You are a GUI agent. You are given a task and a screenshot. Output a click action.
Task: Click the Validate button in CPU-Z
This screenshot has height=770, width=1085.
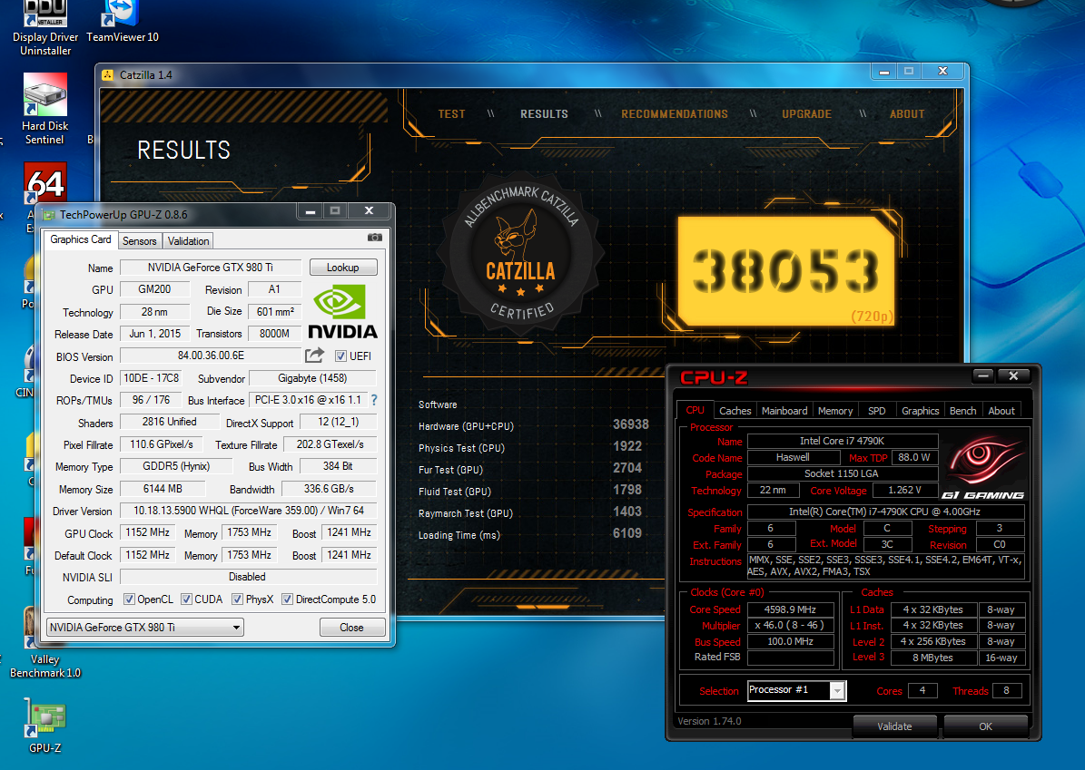pos(894,726)
